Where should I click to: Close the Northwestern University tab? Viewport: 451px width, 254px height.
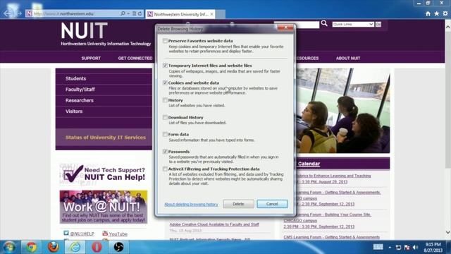pyautogui.click(x=211, y=14)
